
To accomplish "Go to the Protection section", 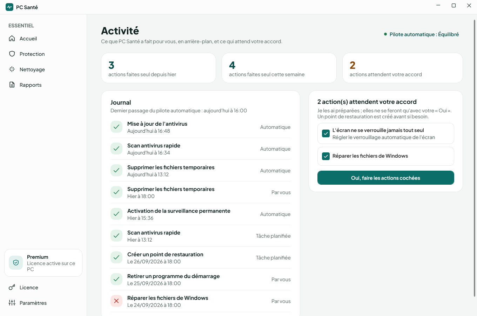I will click(x=43, y=54).
